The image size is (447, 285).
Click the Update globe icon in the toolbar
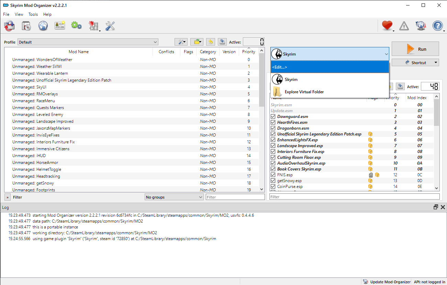pos(421,26)
